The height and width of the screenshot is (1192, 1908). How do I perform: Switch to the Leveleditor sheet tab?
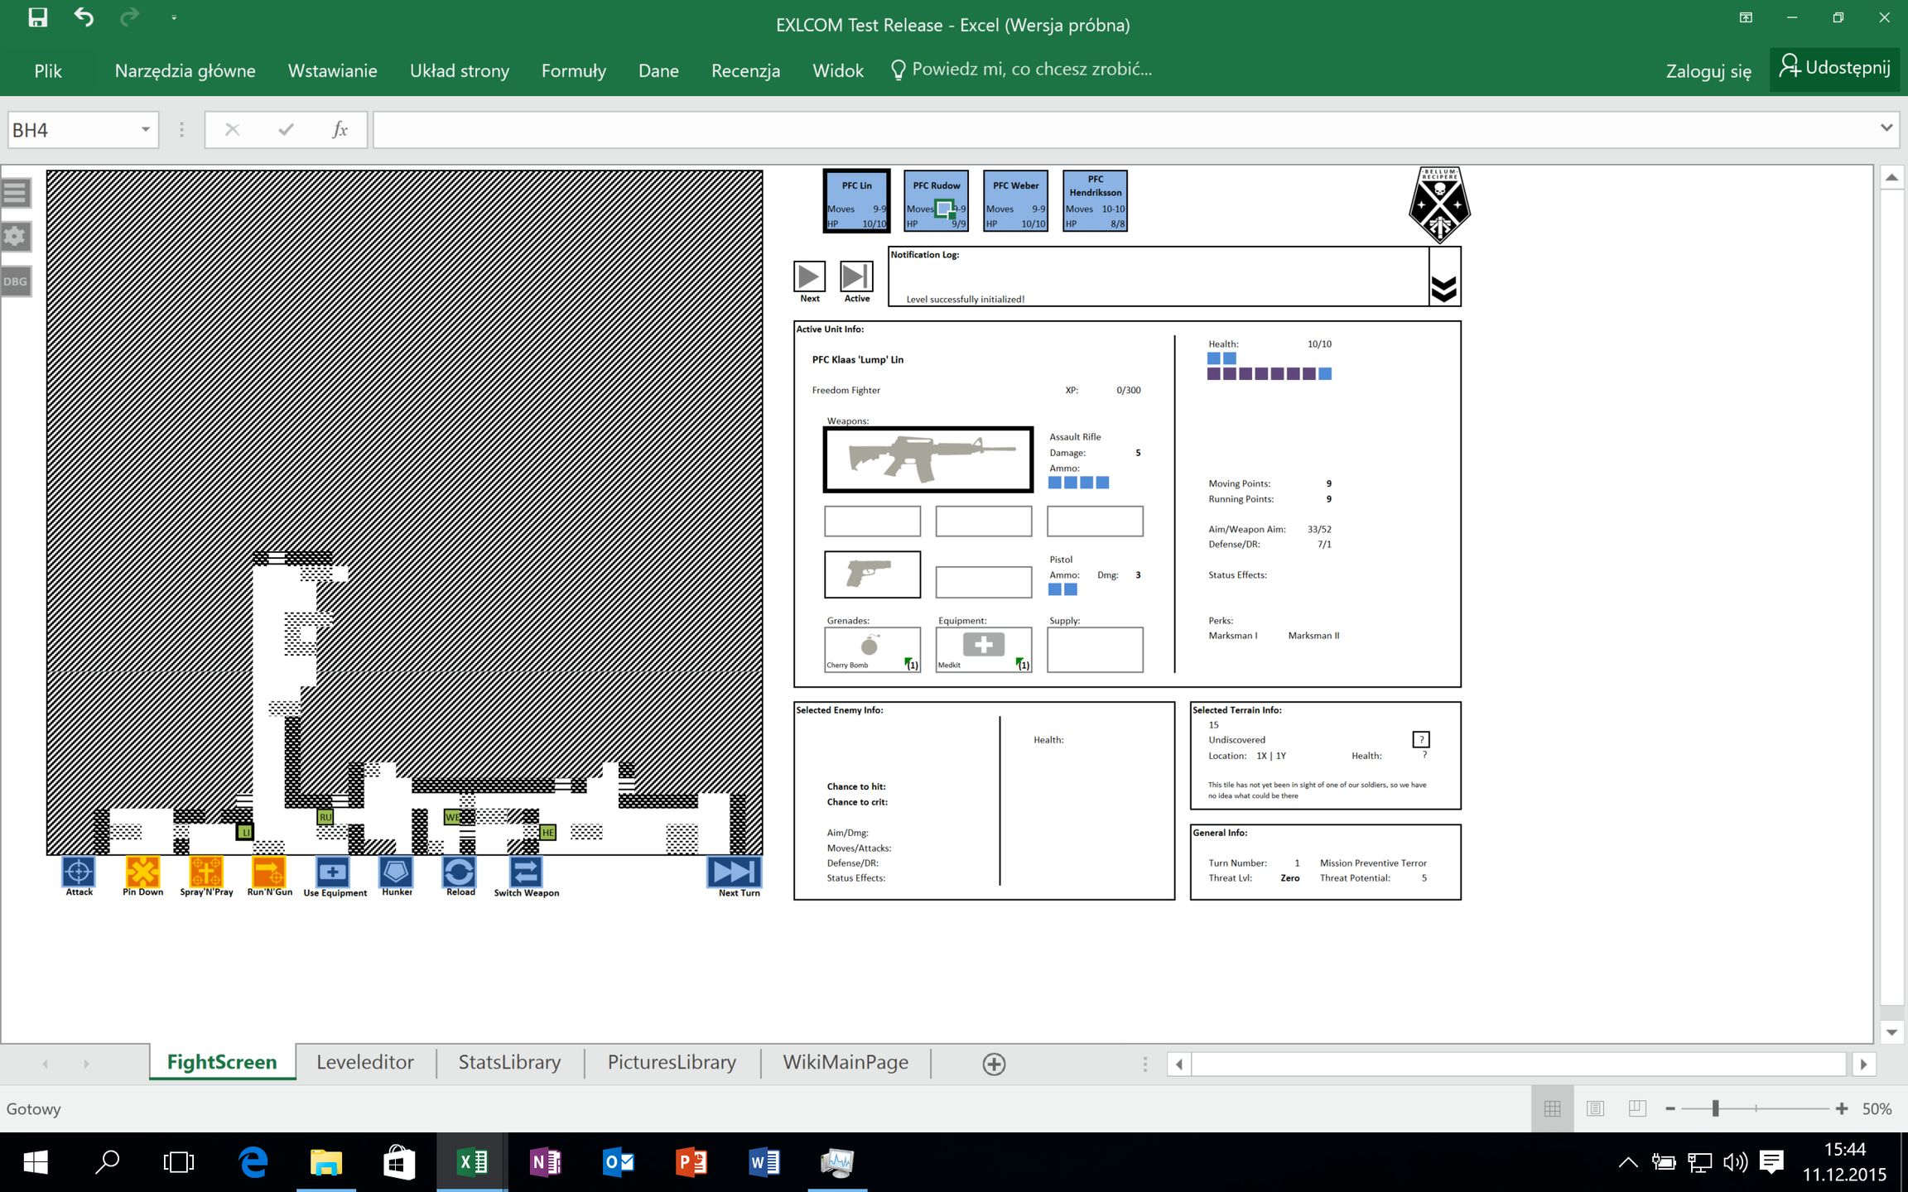point(364,1062)
